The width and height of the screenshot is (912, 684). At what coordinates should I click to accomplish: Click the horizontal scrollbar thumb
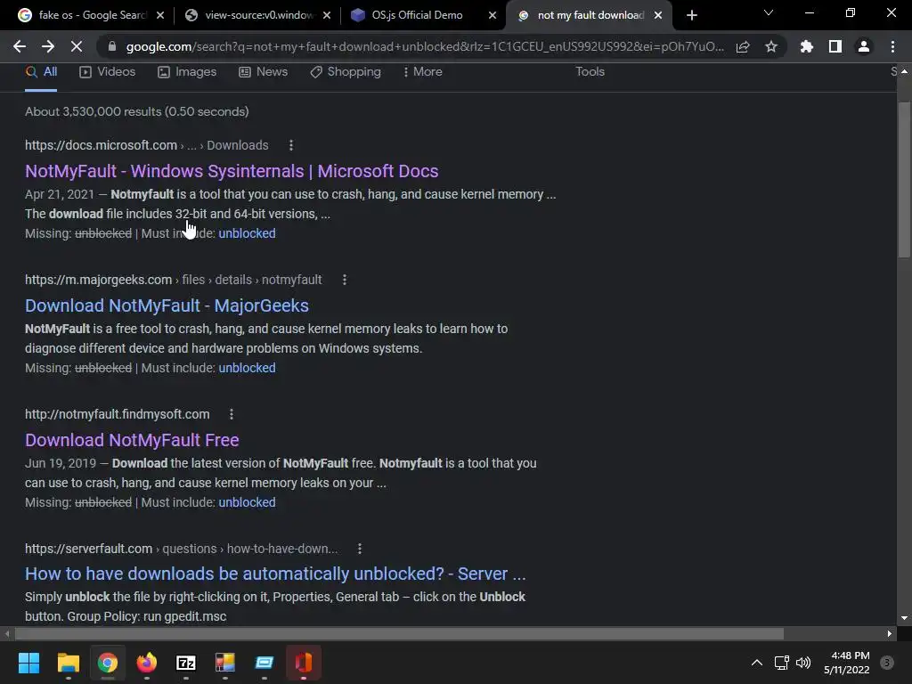pyautogui.click(x=399, y=633)
